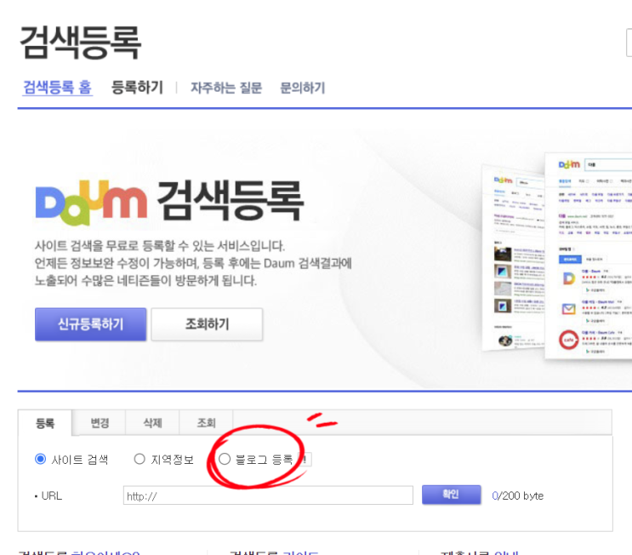Open 자주하는 질문 page
The image size is (632, 555).
click(225, 88)
